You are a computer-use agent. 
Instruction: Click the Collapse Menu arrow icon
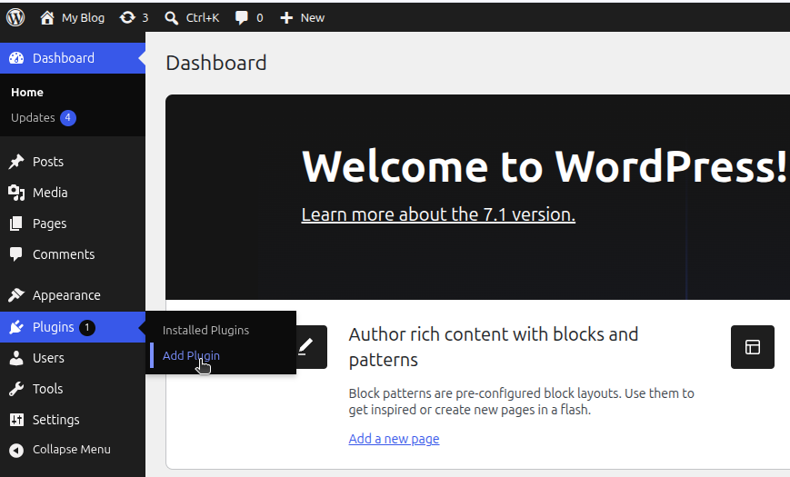[16, 450]
